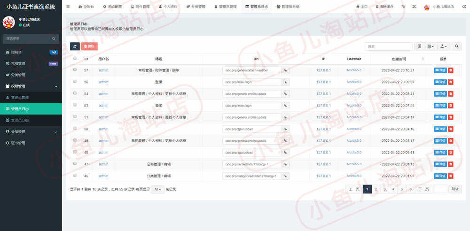Open the page size 10 dropdown
This screenshot has height=231, width=470.
coord(157,189)
